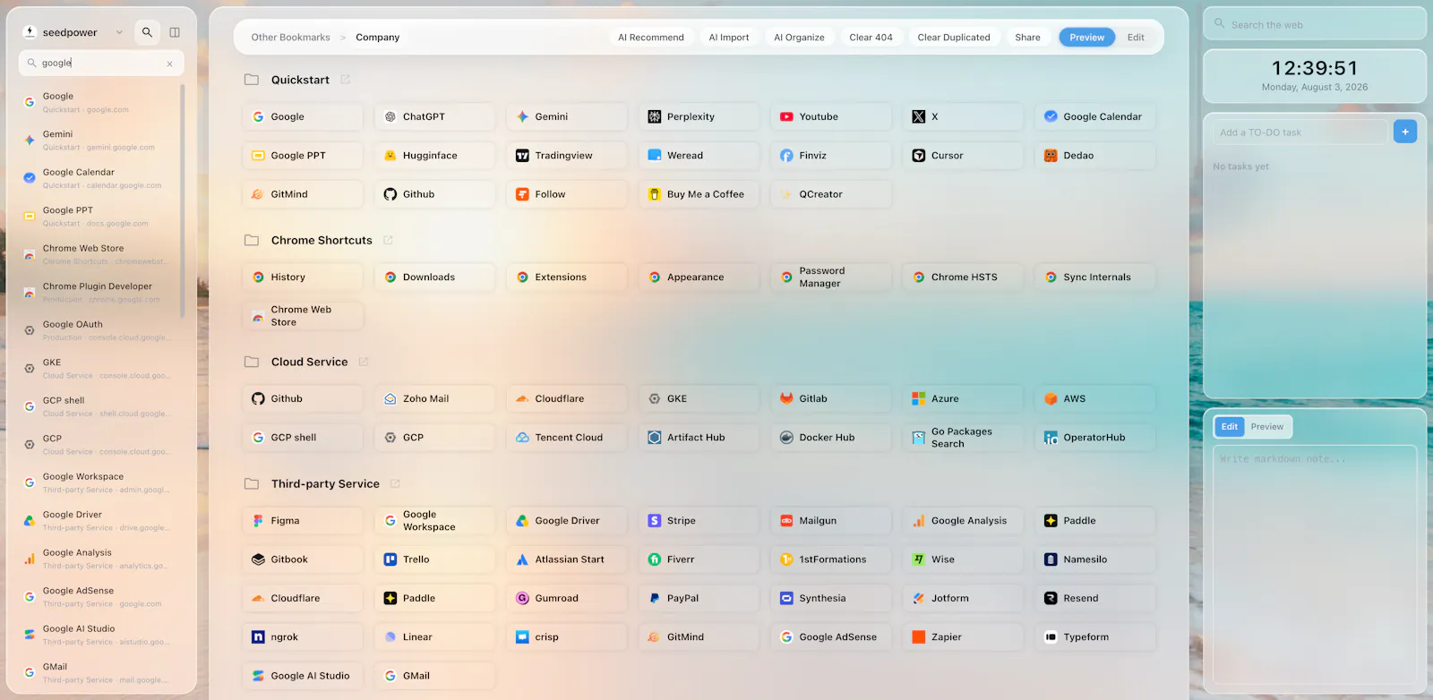1433x700 pixels.
Task: Open the Password Manager shortcut
Action: 831,277
